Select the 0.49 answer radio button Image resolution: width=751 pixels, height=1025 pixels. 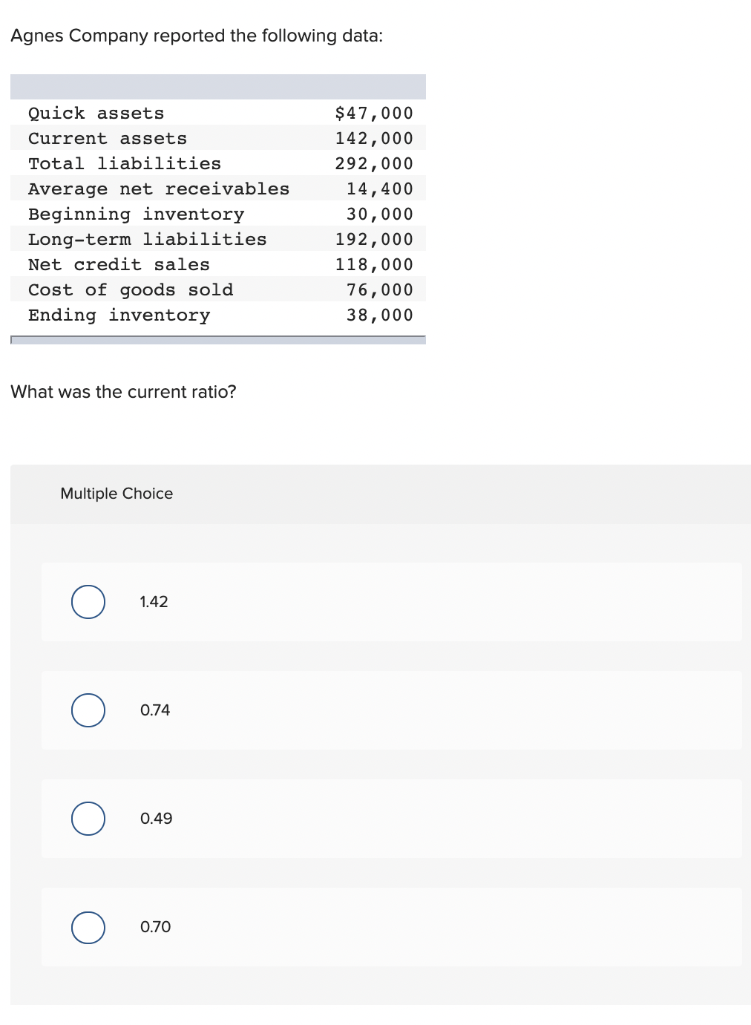(88, 819)
